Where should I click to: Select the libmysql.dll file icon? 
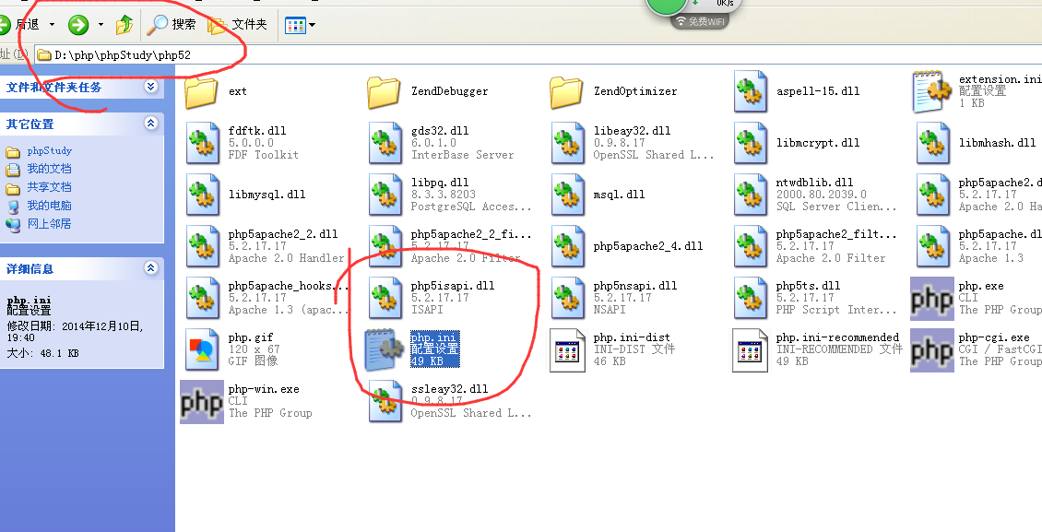coord(203,195)
